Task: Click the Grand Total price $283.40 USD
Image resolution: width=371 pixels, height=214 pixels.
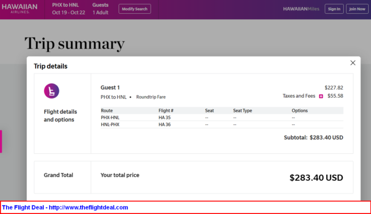Action: 316,178
